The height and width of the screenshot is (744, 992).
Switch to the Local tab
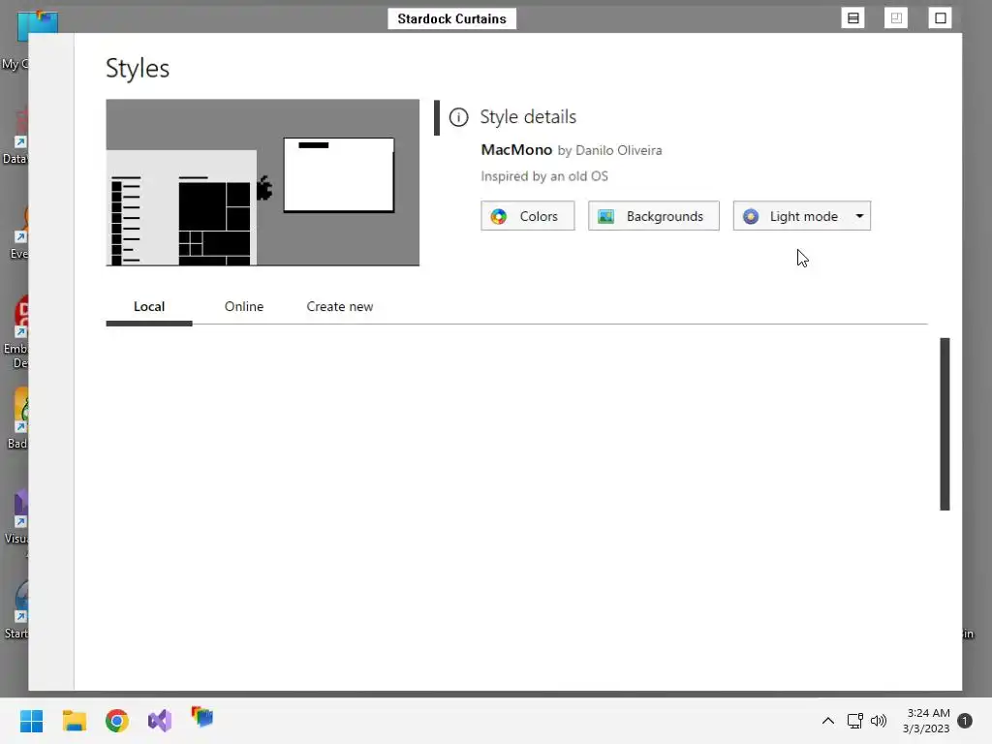point(149,307)
